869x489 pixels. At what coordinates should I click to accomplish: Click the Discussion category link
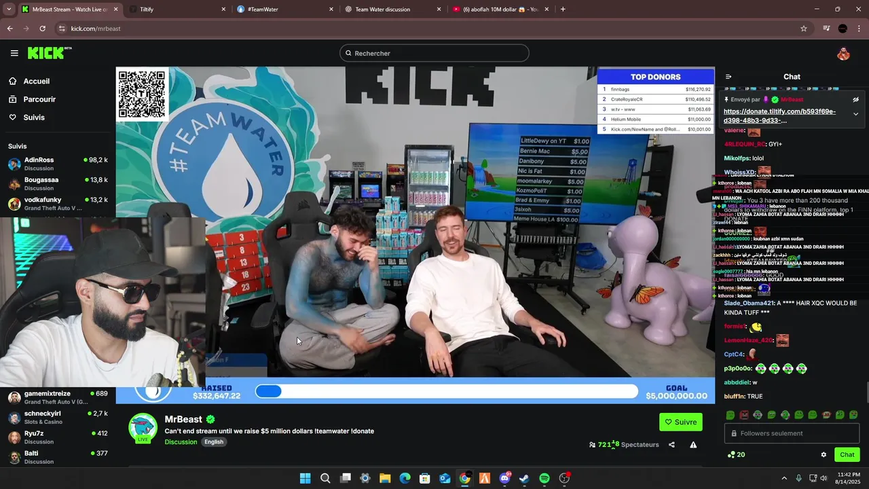(x=181, y=442)
